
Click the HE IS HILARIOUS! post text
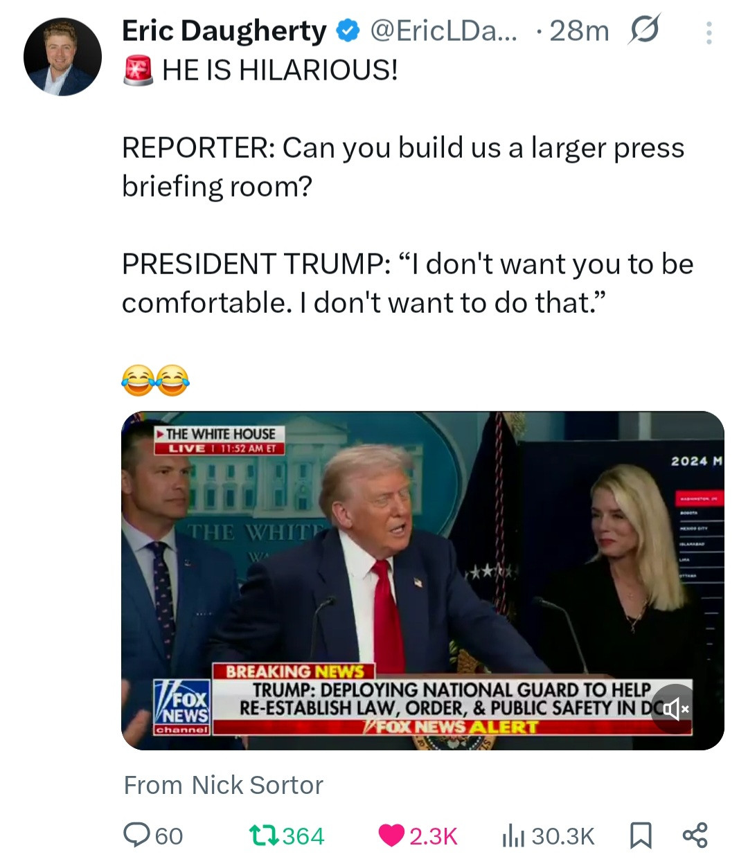click(x=280, y=70)
